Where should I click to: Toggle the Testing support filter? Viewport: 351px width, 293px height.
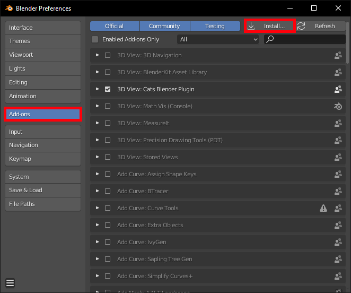(x=215, y=26)
